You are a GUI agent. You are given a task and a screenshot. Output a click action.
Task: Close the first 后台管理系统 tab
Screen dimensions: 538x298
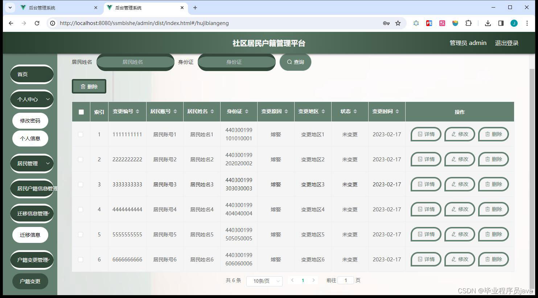click(x=96, y=8)
